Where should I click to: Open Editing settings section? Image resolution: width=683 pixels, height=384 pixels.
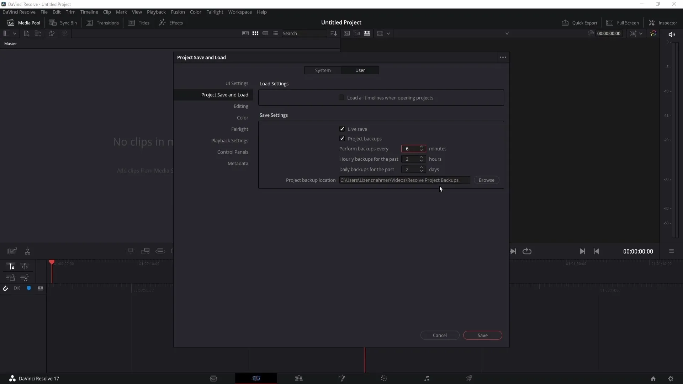pyautogui.click(x=241, y=106)
